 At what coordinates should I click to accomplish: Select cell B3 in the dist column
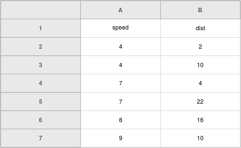(200, 65)
